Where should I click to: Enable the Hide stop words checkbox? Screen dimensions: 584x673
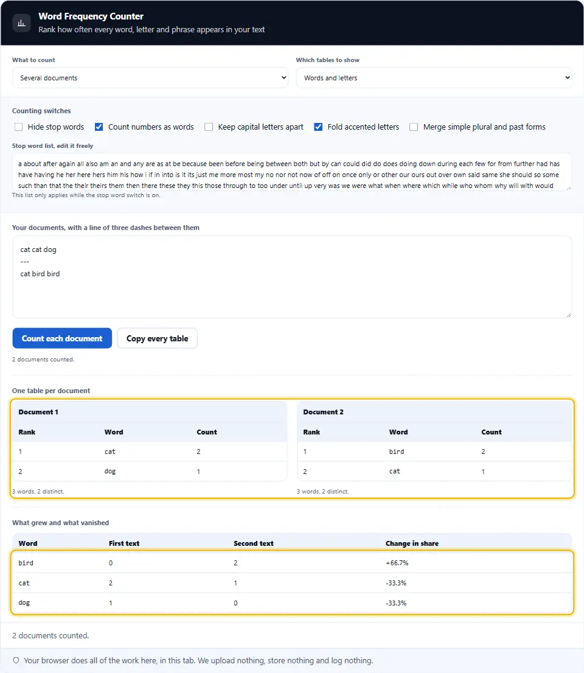click(x=18, y=127)
